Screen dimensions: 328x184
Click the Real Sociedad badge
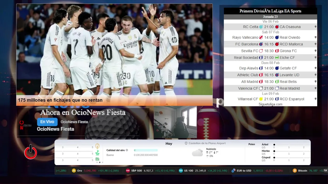[261, 57]
